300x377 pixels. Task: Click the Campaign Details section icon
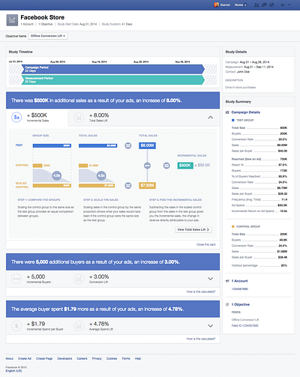click(x=227, y=112)
